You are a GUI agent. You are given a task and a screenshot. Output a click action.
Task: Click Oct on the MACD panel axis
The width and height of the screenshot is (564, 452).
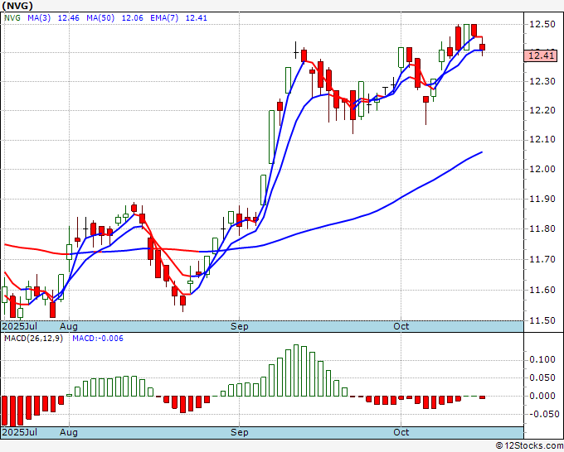pos(401,432)
